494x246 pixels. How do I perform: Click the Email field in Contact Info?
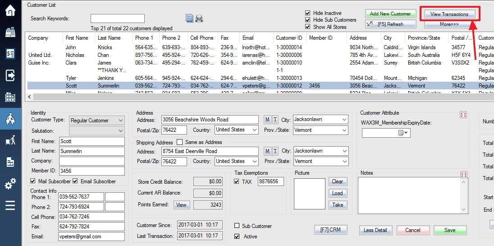pos(92,236)
